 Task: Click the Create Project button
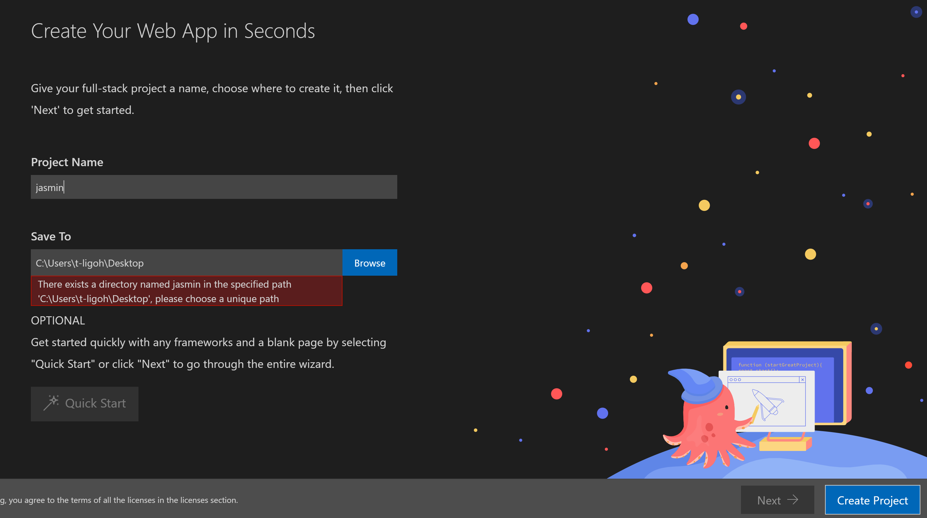[x=872, y=500]
